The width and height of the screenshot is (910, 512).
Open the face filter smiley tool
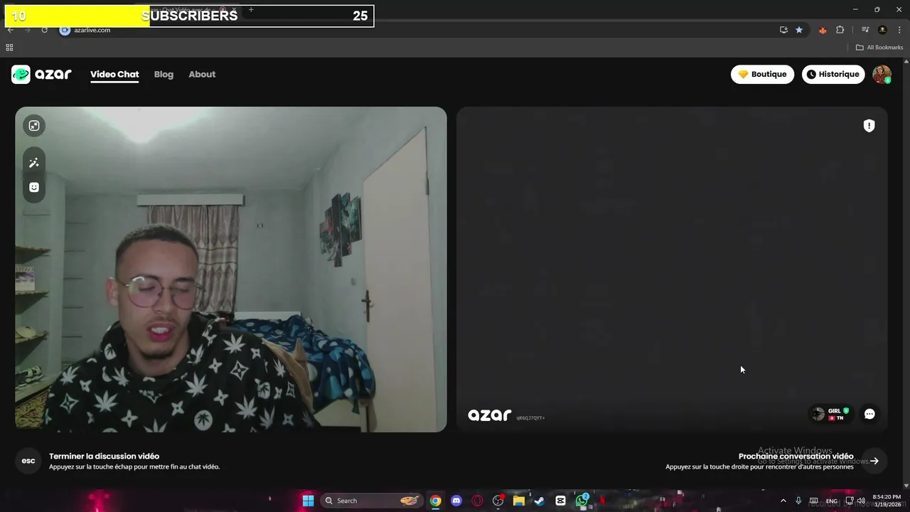tap(34, 187)
